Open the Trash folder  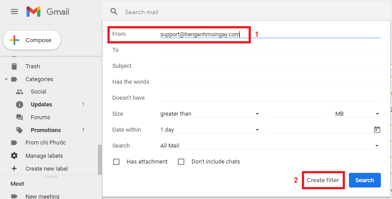(32, 66)
